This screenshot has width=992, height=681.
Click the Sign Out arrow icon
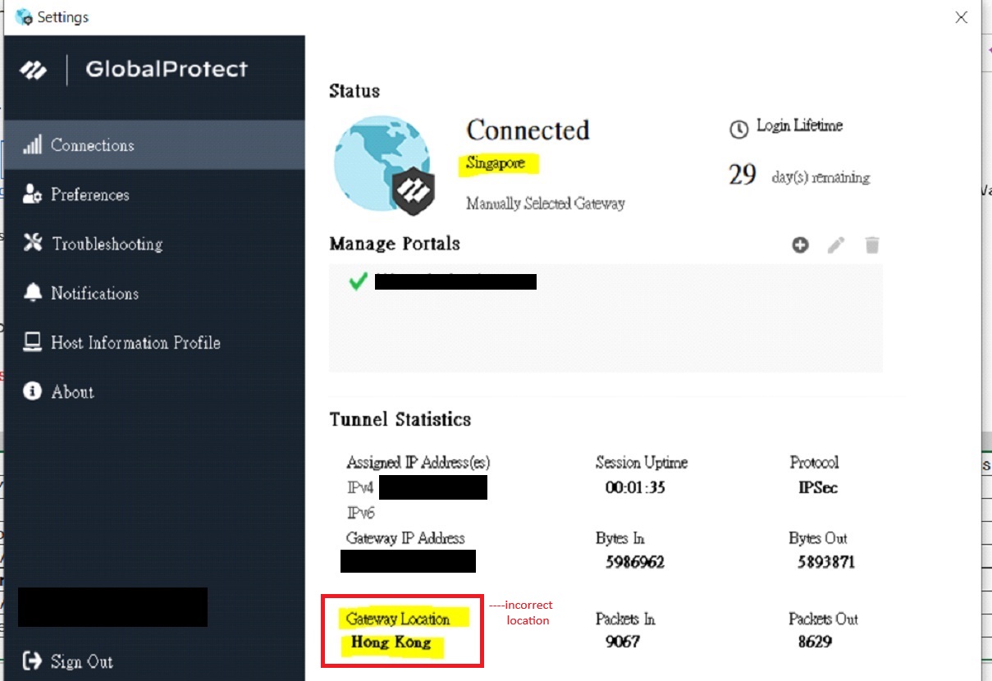coord(32,661)
